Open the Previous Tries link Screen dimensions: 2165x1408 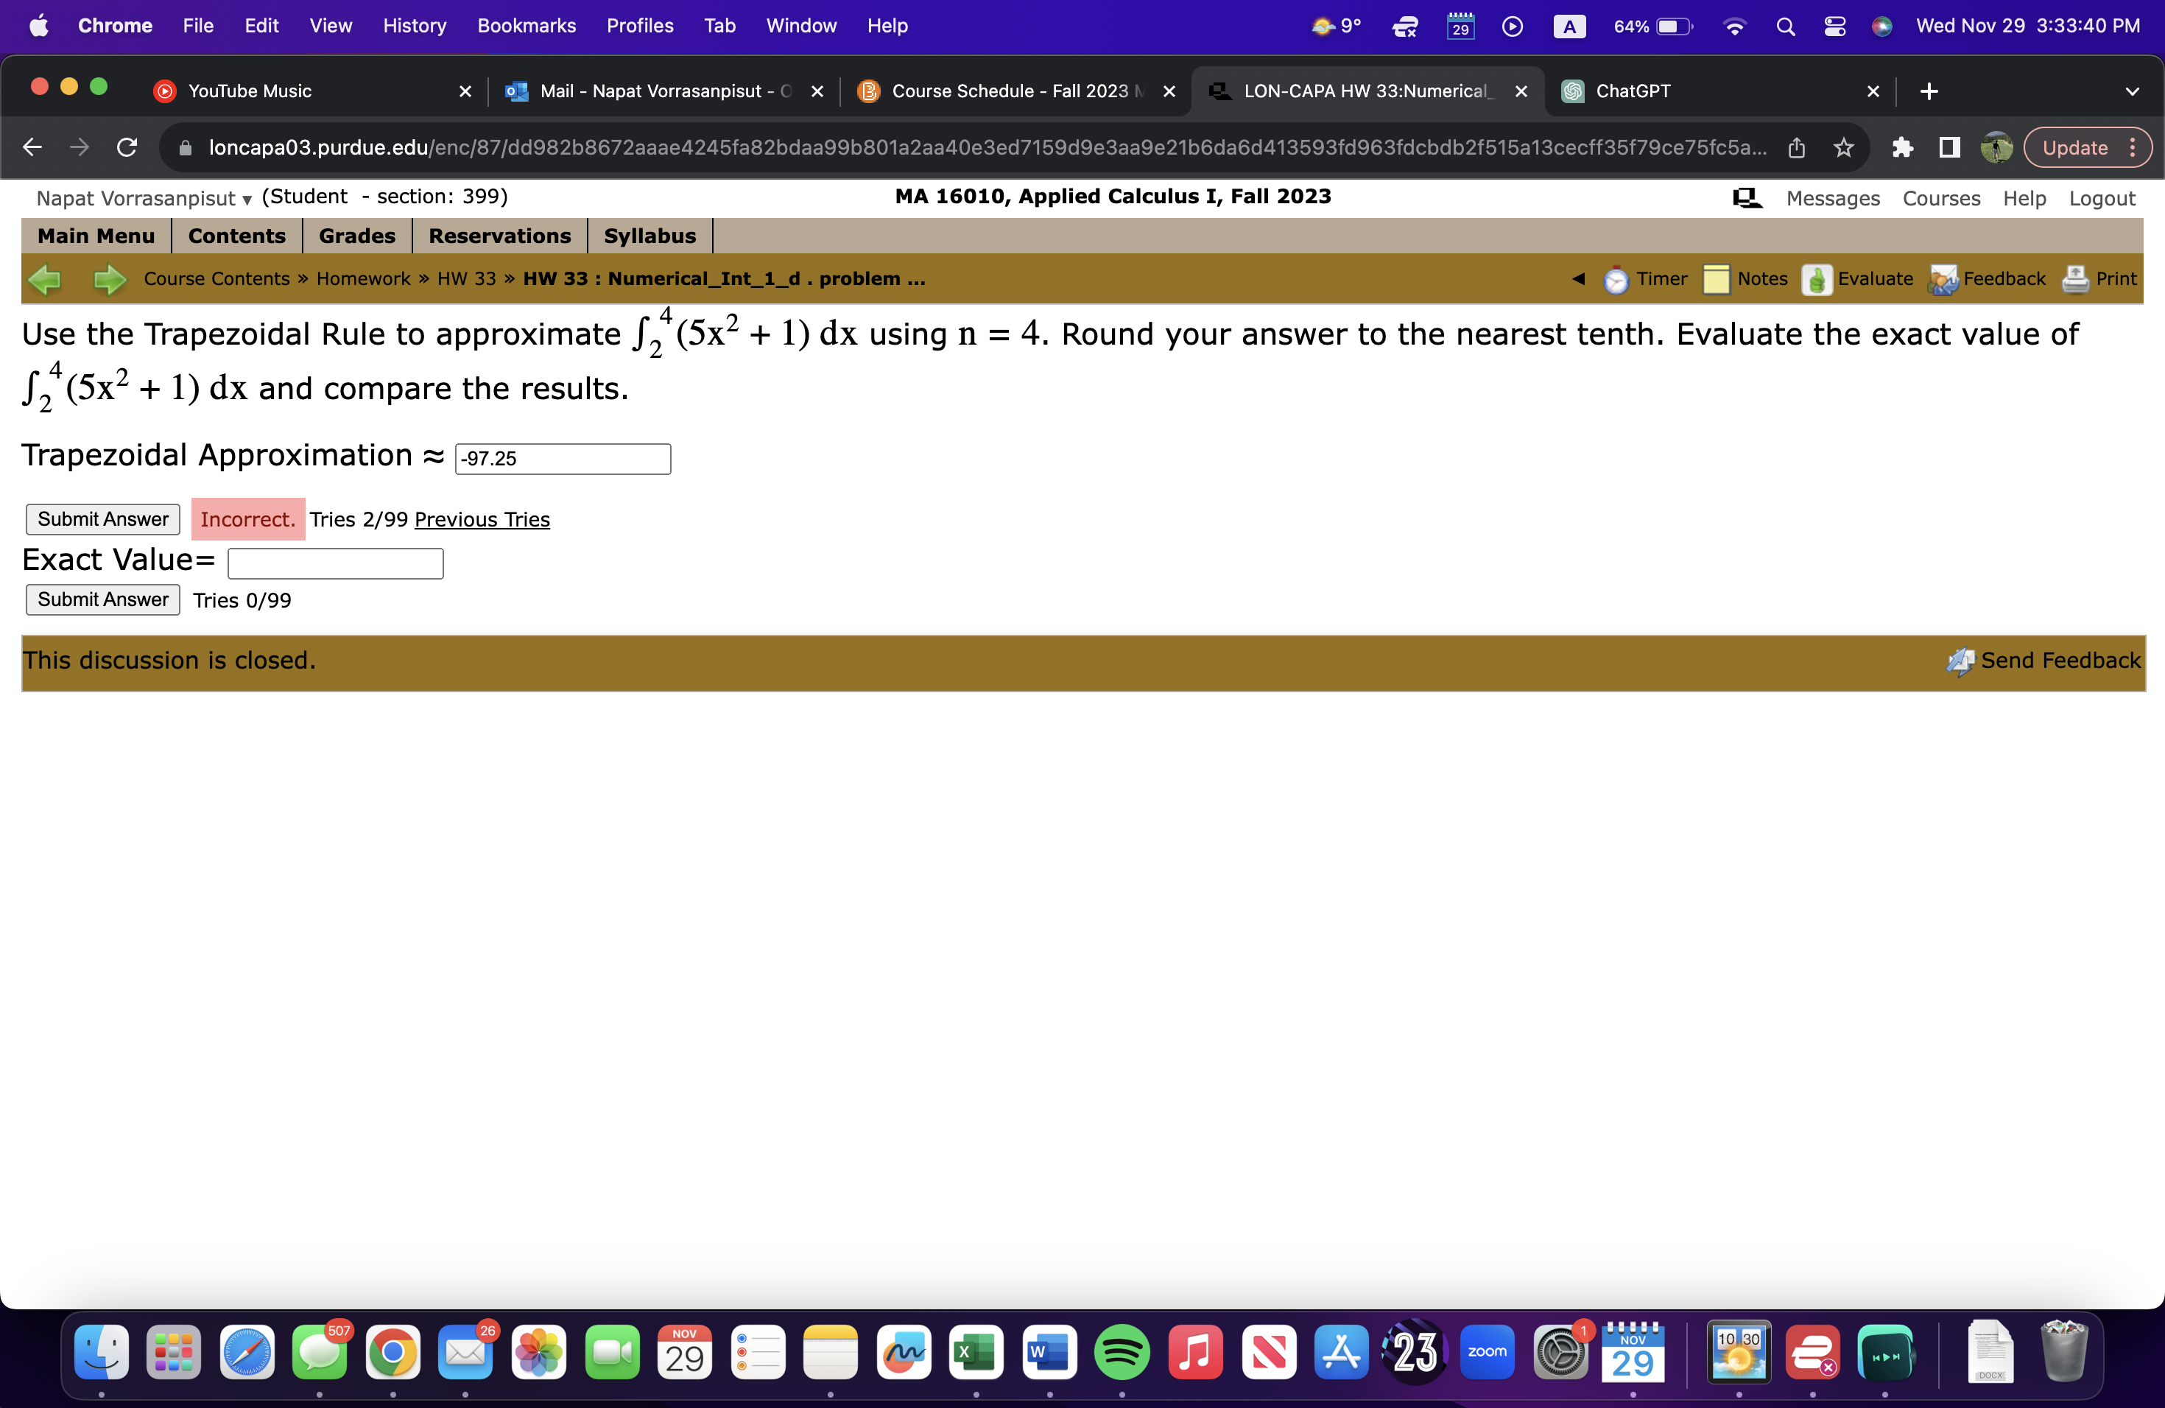481,519
